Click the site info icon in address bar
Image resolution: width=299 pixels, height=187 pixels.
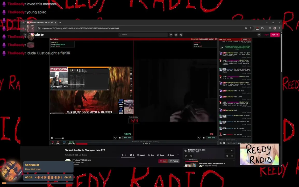39,28
